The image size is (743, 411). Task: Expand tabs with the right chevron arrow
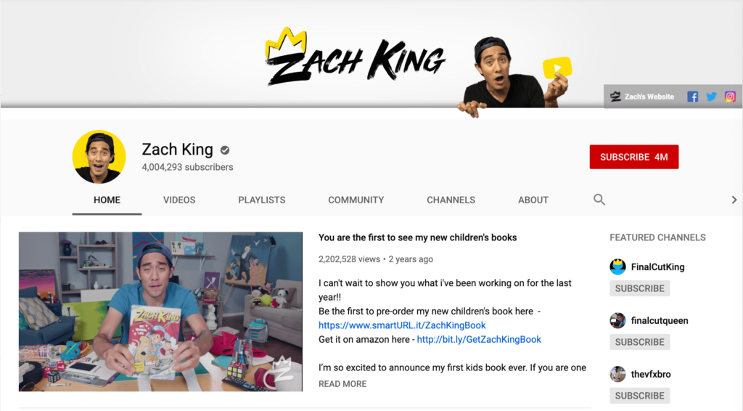click(x=734, y=200)
